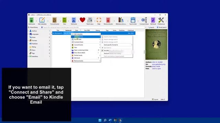Click the Layout button in status bar
Image resolution: width=220 pixels, height=123 pixels.
tap(155, 99)
